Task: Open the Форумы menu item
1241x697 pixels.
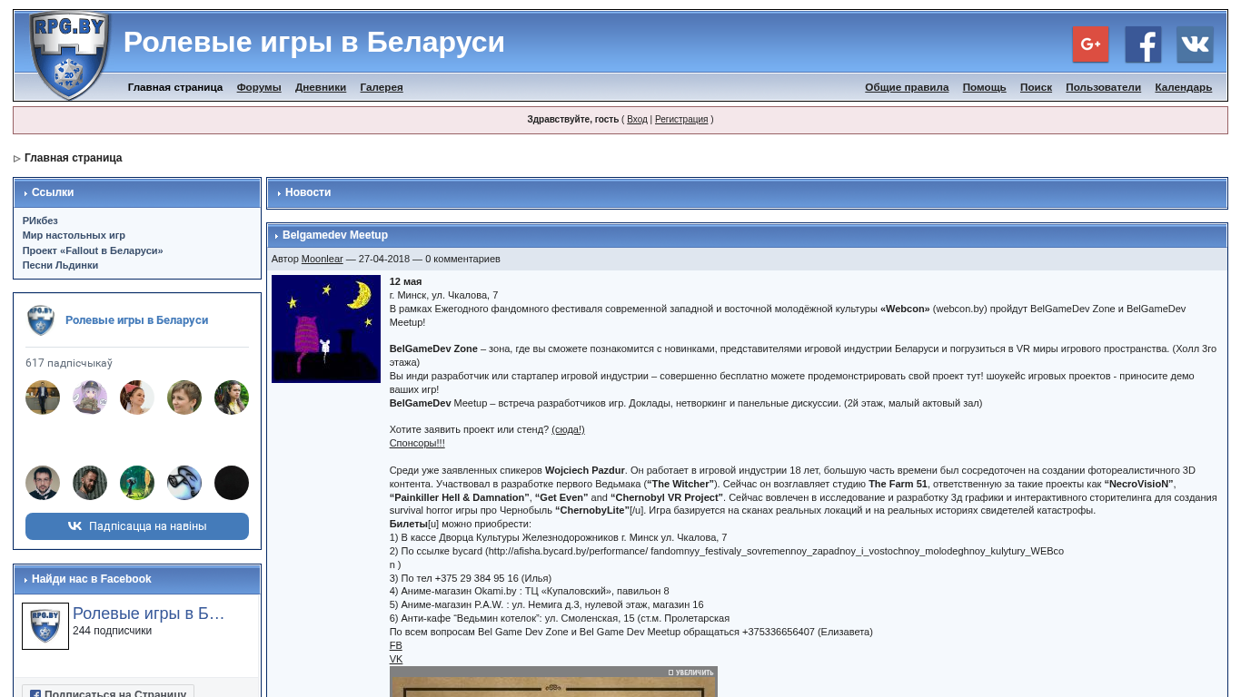Action: 259,87
